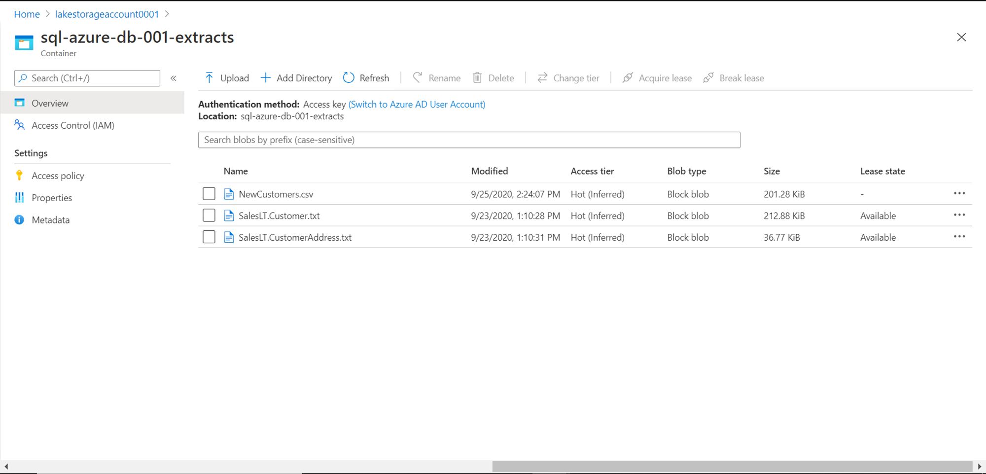Click the Acquire lease icon

pyautogui.click(x=628, y=78)
